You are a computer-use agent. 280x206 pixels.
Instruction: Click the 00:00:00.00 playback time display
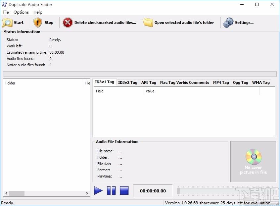(x=153, y=191)
